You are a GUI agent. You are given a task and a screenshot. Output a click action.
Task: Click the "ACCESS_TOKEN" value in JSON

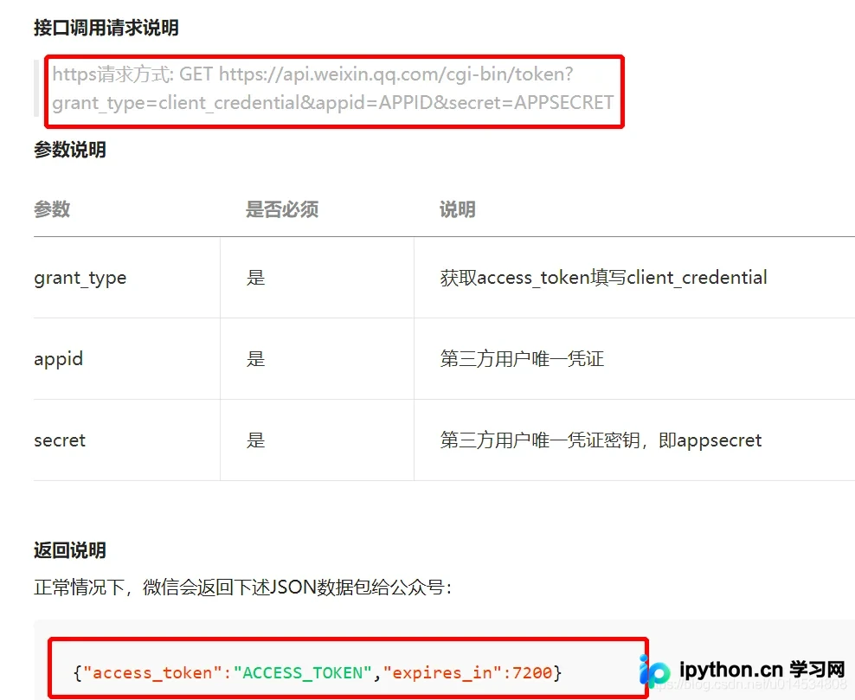pos(303,672)
